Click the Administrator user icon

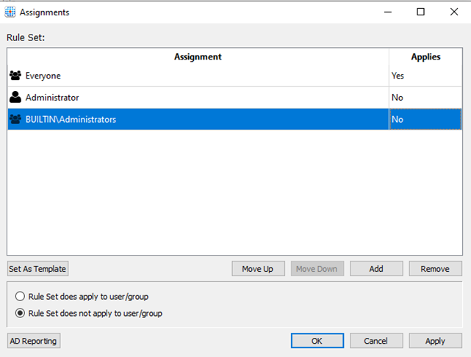click(15, 97)
